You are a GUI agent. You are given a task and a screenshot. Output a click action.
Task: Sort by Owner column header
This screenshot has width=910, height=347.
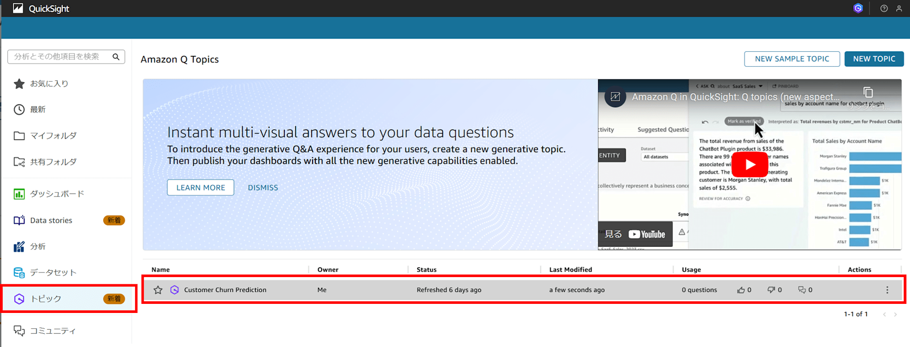click(328, 270)
